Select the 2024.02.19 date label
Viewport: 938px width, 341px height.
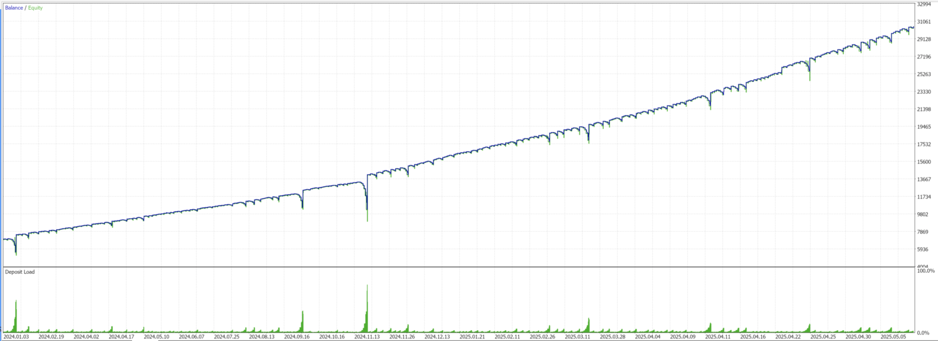click(x=51, y=337)
